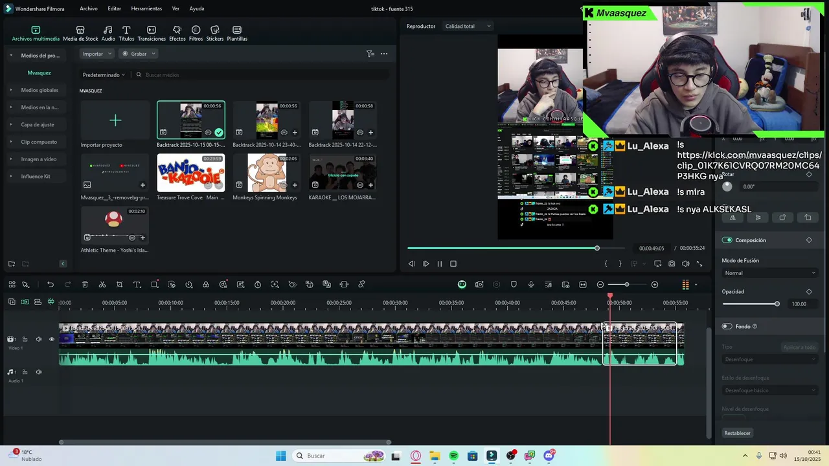
Task: Expand the Clip compuesto tree item
Action: 11,142
